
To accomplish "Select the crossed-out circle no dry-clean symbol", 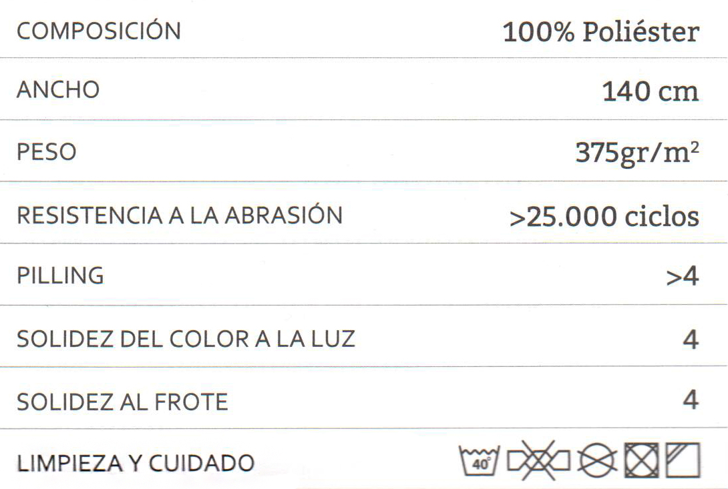I will click(598, 461).
